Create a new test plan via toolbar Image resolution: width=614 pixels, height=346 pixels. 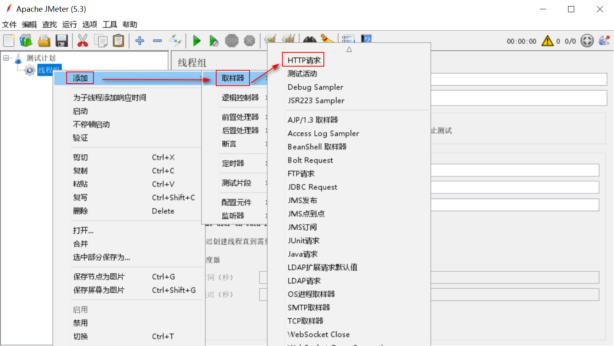tap(9, 41)
